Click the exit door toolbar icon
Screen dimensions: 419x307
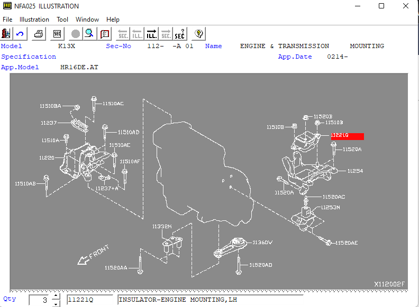tap(6, 34)
